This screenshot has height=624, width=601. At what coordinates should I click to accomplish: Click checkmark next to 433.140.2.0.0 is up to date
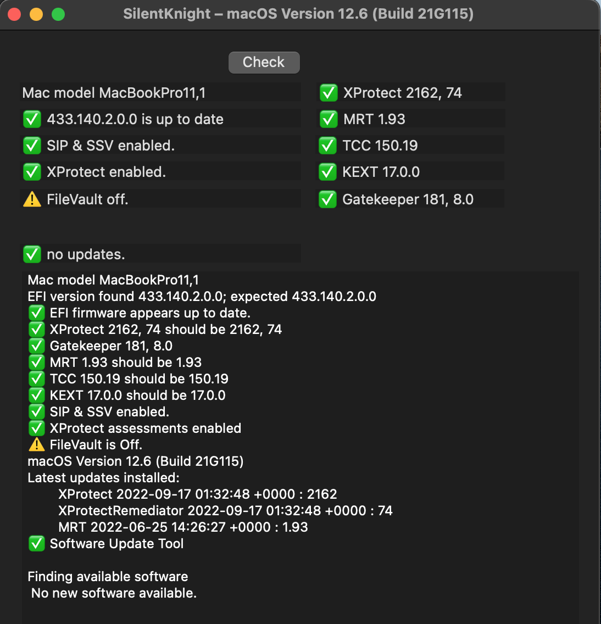tap(32, 119)
